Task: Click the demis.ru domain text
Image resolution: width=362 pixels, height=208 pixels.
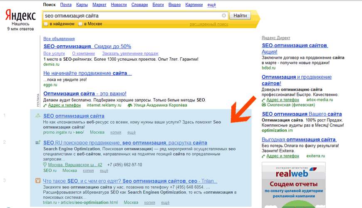Action: (51, 64)
